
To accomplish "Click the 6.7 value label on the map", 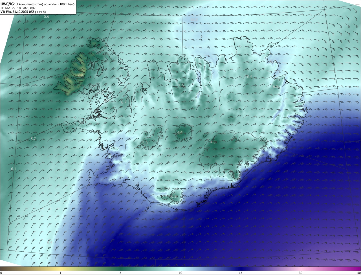I will pos(124,102).
